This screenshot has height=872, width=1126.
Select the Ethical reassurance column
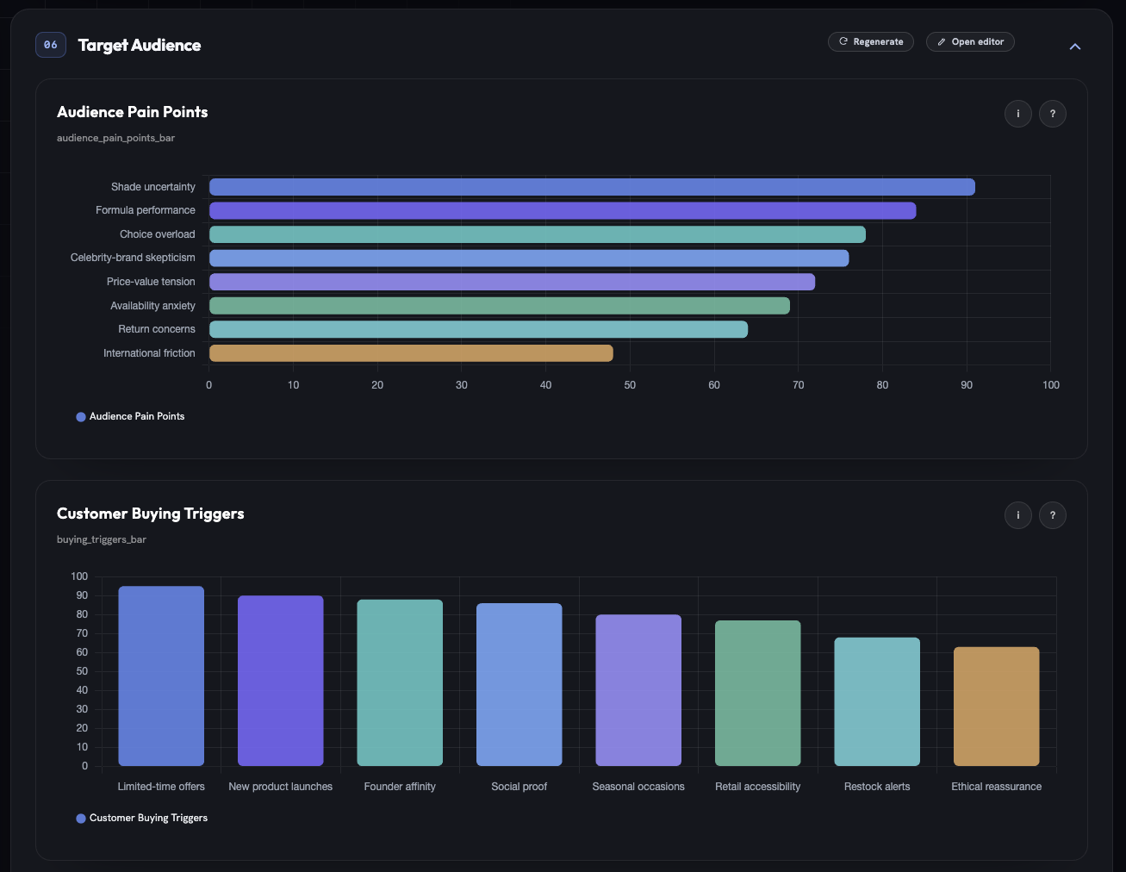coord(997,707)
